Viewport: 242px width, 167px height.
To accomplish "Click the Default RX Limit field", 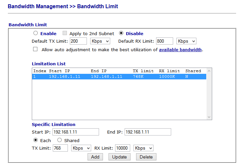I will click(x=165, y=41).
